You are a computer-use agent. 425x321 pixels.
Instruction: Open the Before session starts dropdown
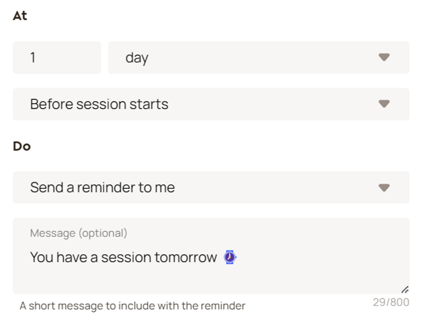point(211,104)
